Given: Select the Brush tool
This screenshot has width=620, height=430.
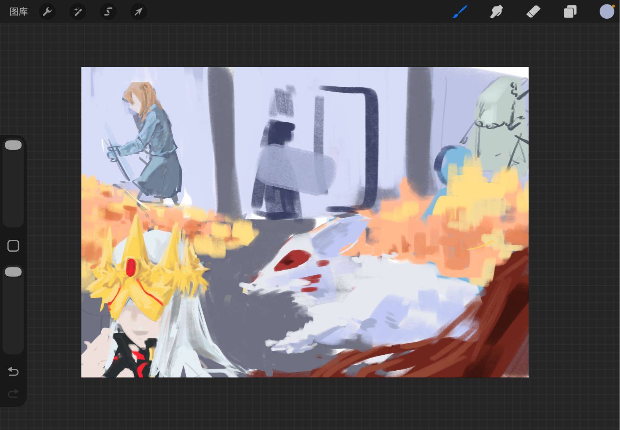Looking at the screenshot, I should pos(460,12).
